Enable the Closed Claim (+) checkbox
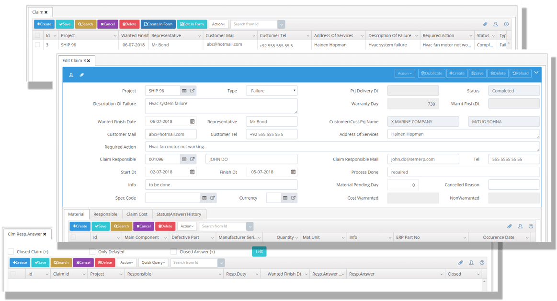 click(x=11, y=252)
